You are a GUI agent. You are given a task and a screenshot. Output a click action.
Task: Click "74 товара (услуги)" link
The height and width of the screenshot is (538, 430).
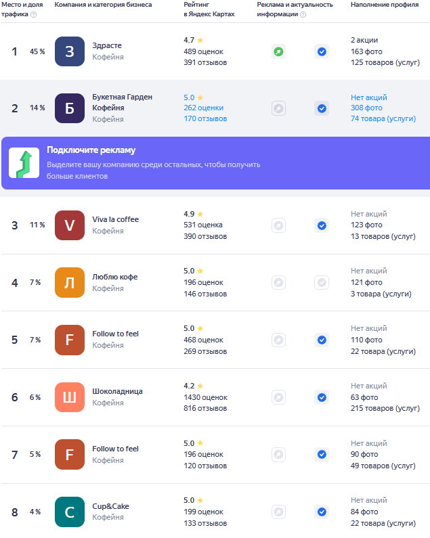click(383, 118)
